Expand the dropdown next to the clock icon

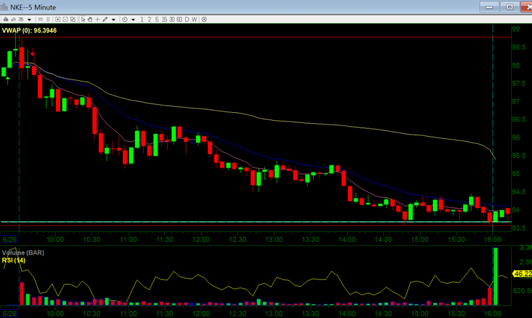coord(133,19)
